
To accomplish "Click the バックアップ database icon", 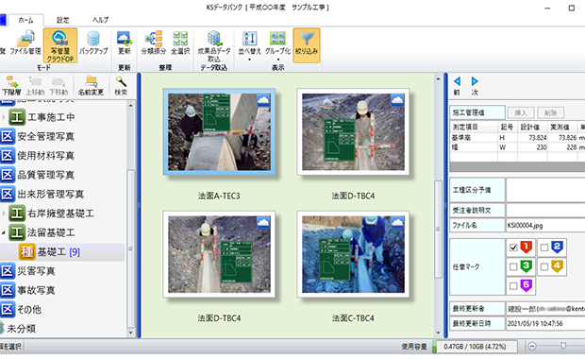I will (x=93, y=44).
